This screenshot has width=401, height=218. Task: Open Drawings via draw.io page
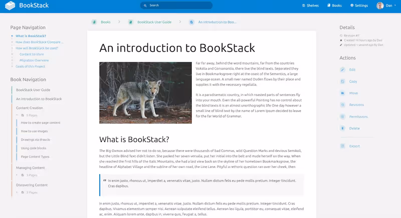pos(36,139)
